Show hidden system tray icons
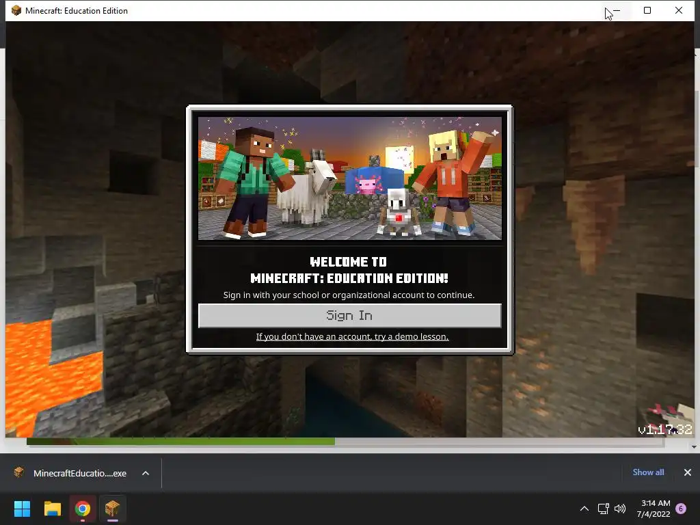Screen dimensions: 700x525 (584, 509)
